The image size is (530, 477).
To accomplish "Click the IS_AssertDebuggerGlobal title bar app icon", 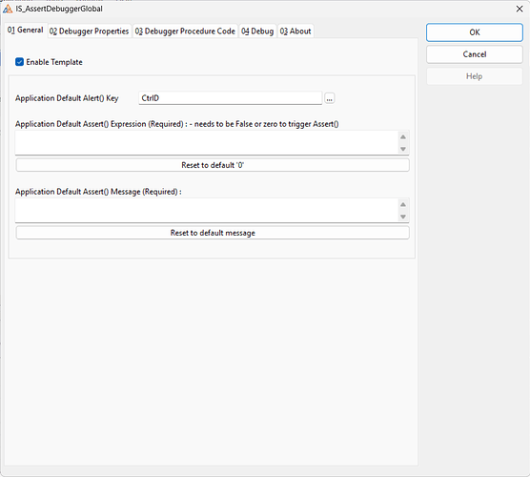I will [x=8, y=9].
